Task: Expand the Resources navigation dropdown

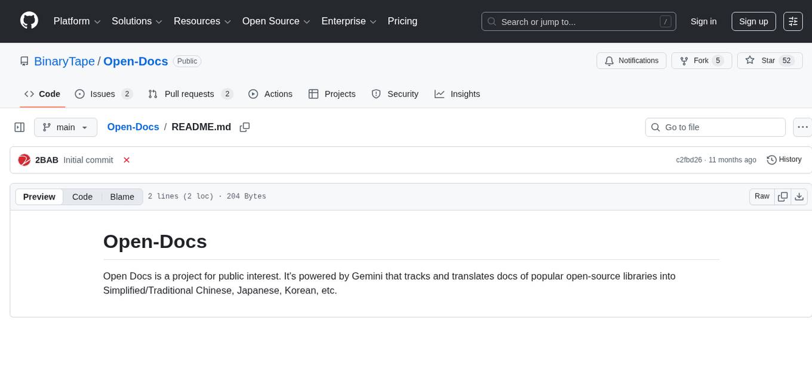Action: coord(202,21)
